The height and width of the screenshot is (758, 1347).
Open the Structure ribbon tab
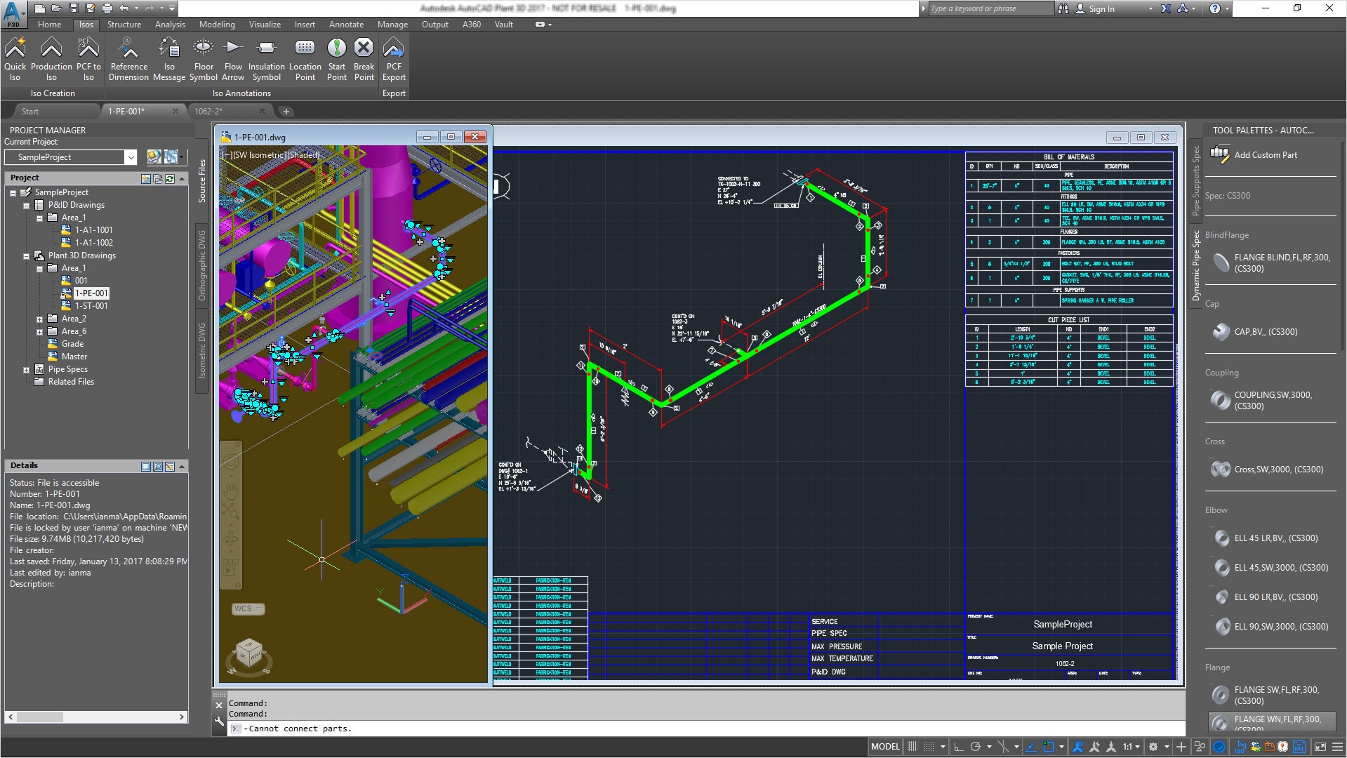pyautogui.click(x=124, y=25)
